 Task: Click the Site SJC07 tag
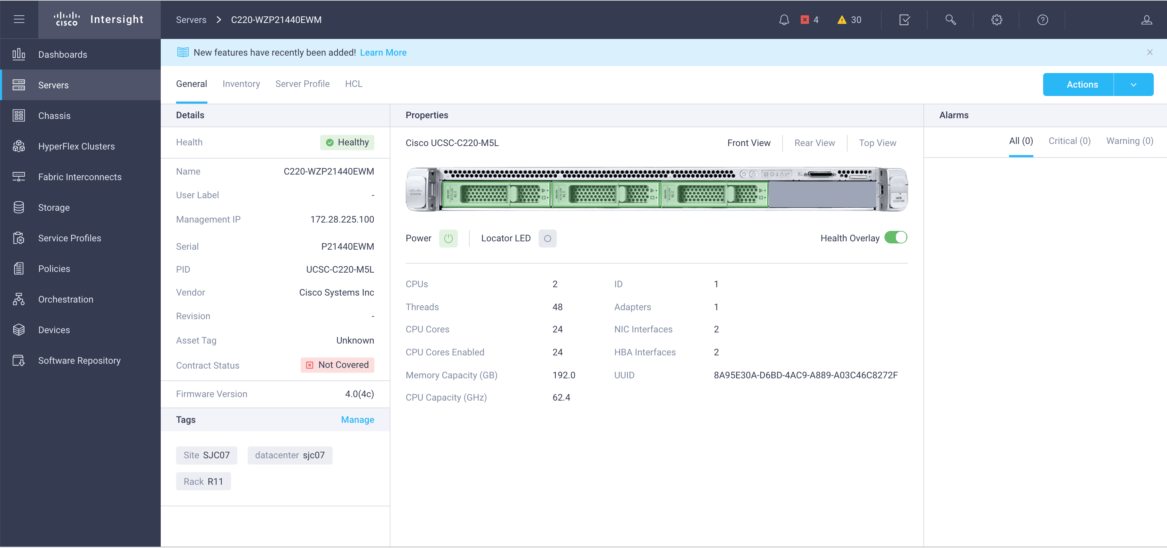[206, 455]
